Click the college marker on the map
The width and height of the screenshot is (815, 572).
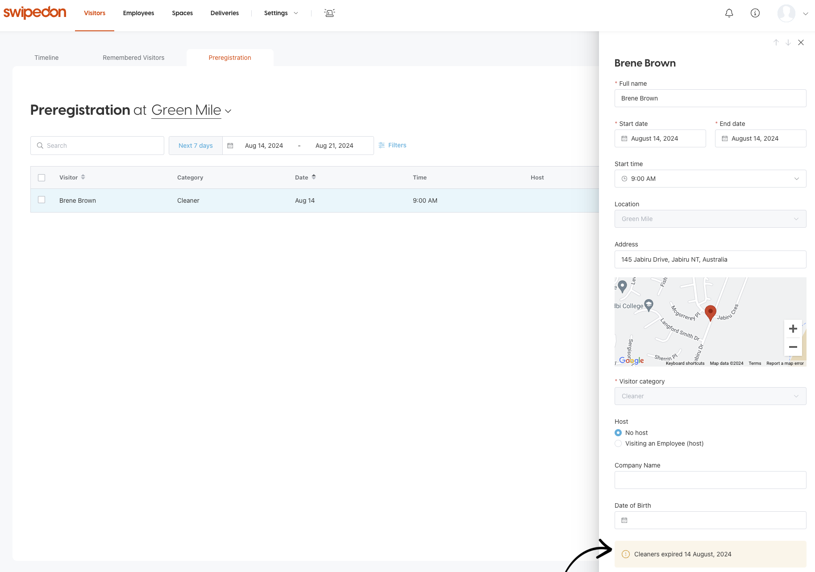click(649, 305)
